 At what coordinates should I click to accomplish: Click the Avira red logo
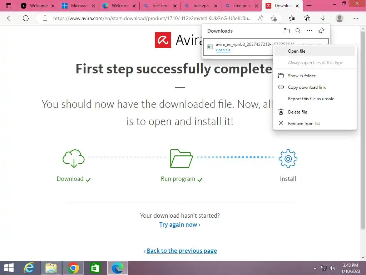[163, 40]
